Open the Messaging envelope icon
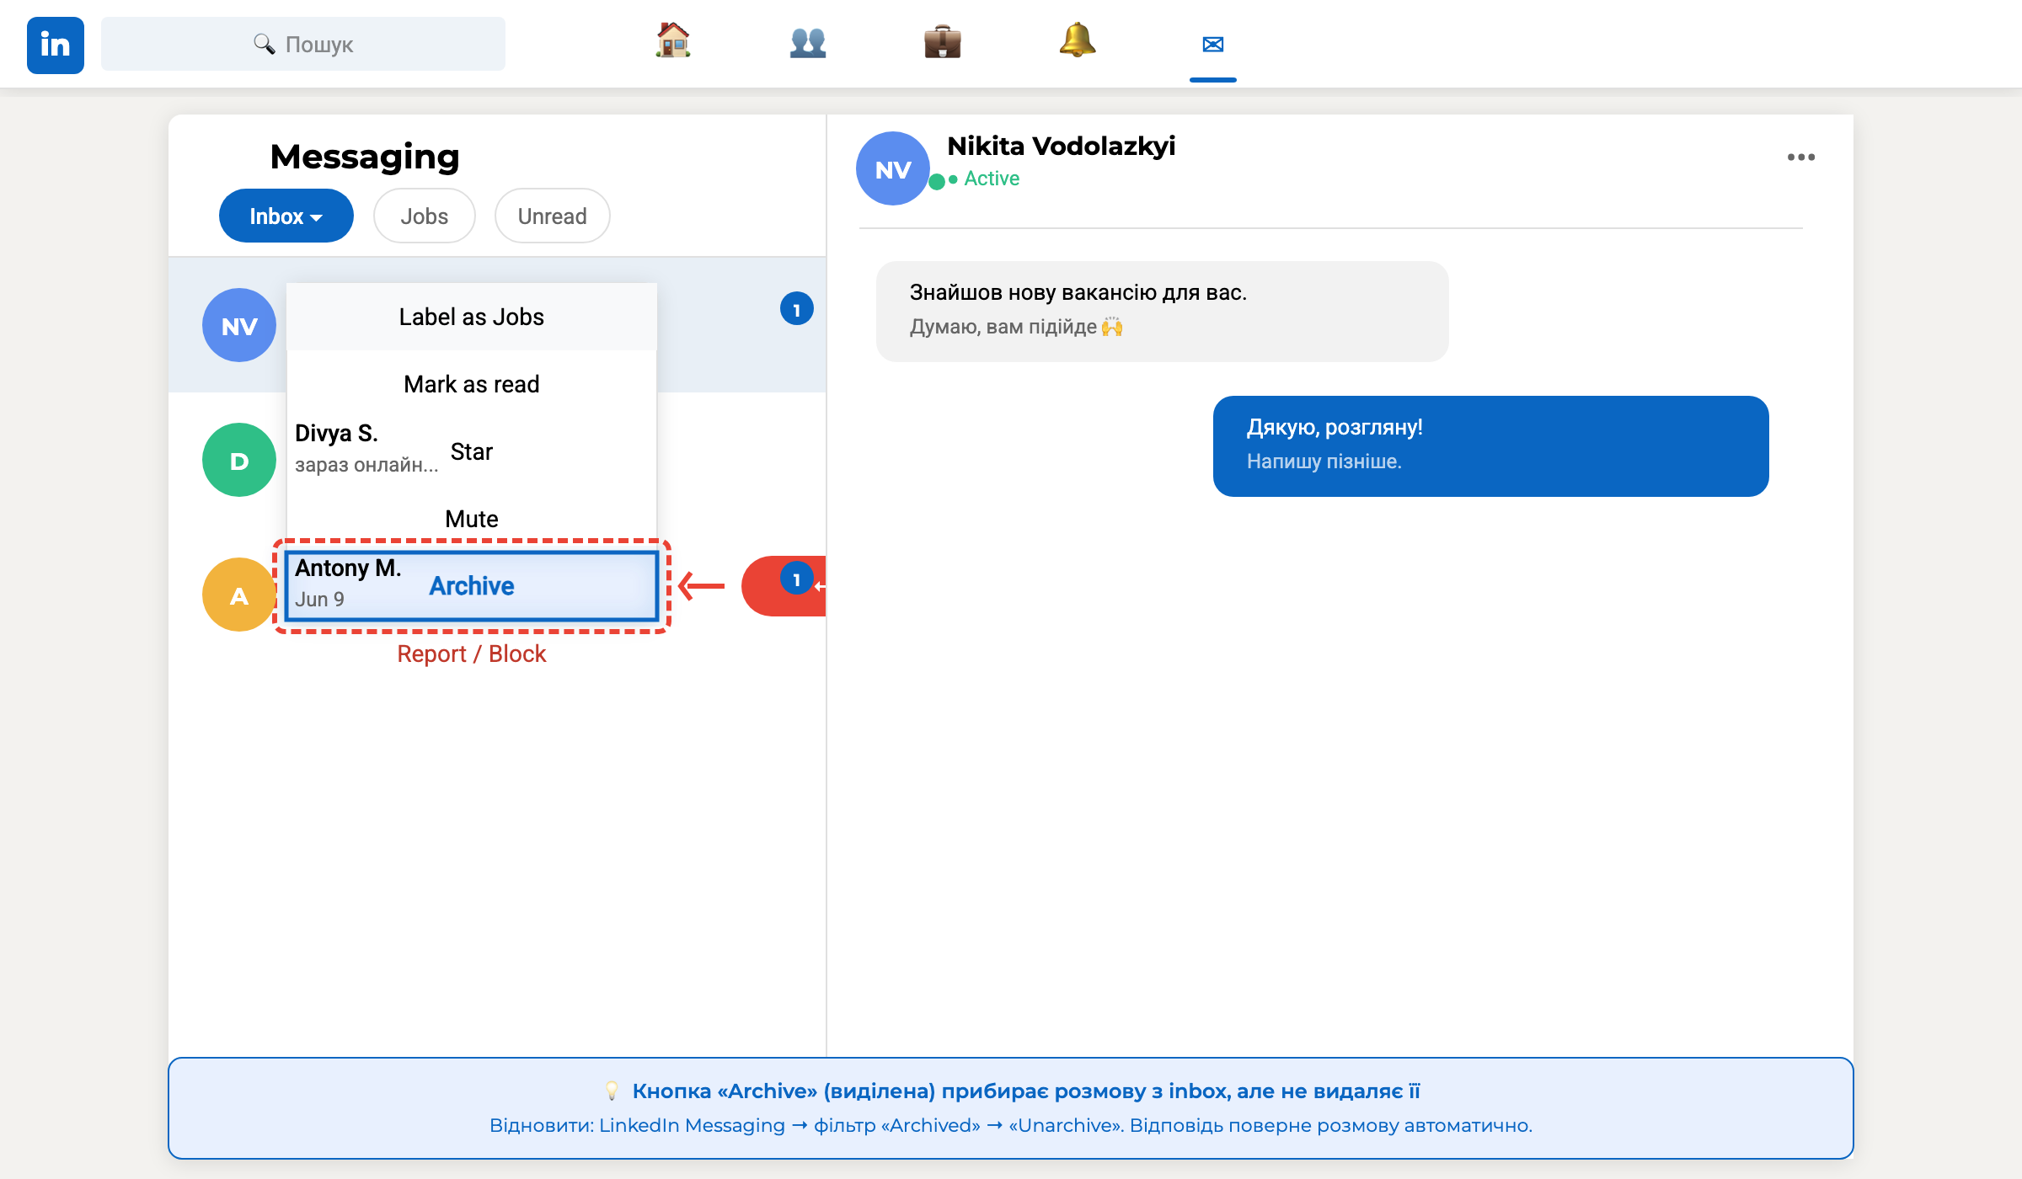This screenshot has width=2022, height=1179. click(x=1213, y=44)
